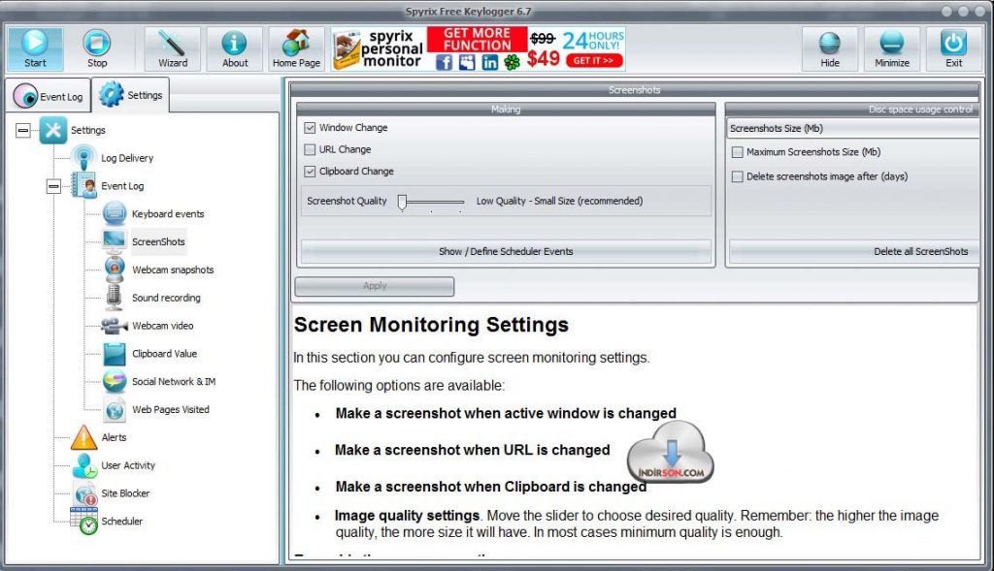Click the Start monitoring button
Viewport: 994px width, 571px height.
(35, 48)
